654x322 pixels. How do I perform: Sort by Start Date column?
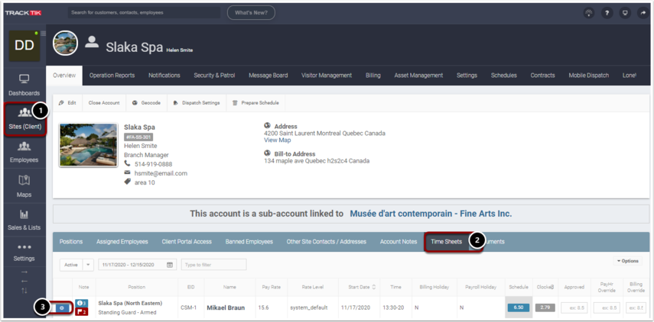pyautogui.click(x=362, y=287)
